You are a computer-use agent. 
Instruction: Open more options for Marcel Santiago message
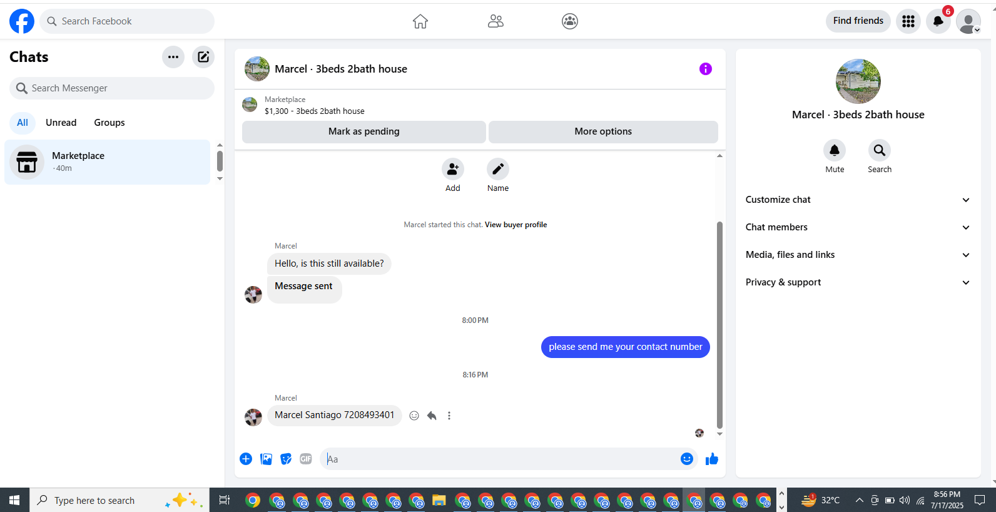449,416
